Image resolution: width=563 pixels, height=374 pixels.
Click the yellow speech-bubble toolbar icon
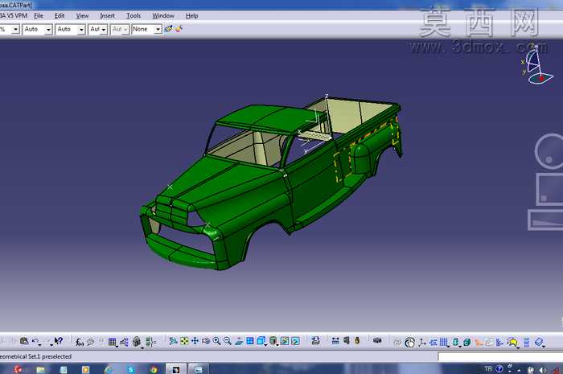click(513, 343)
